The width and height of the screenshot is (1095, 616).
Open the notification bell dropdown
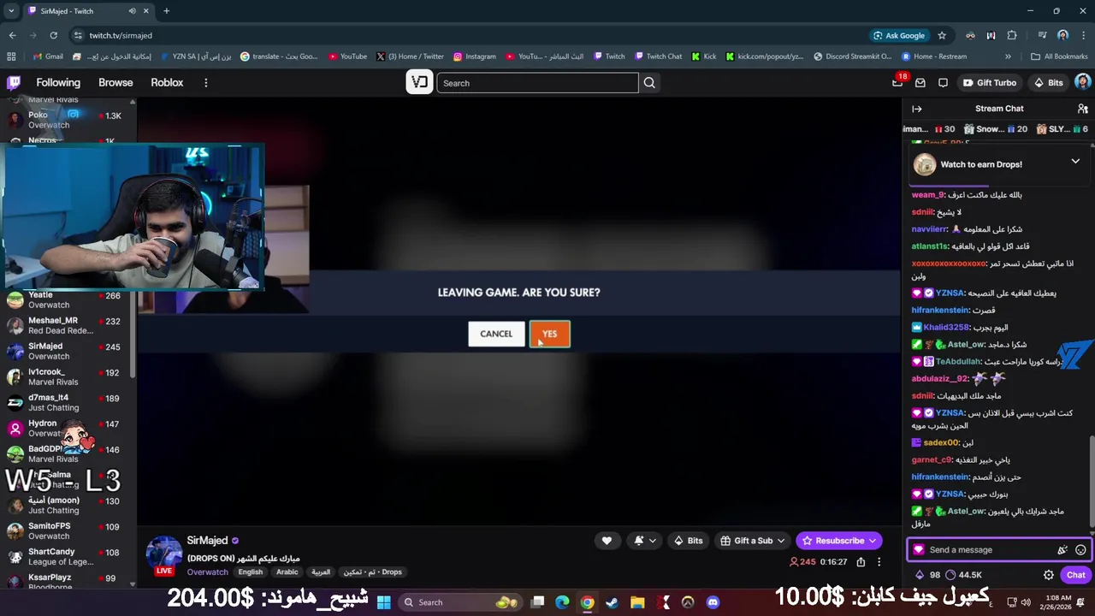tap(645, 541)
